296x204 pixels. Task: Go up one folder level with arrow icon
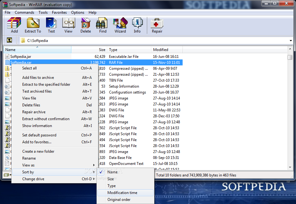point(9,40)
